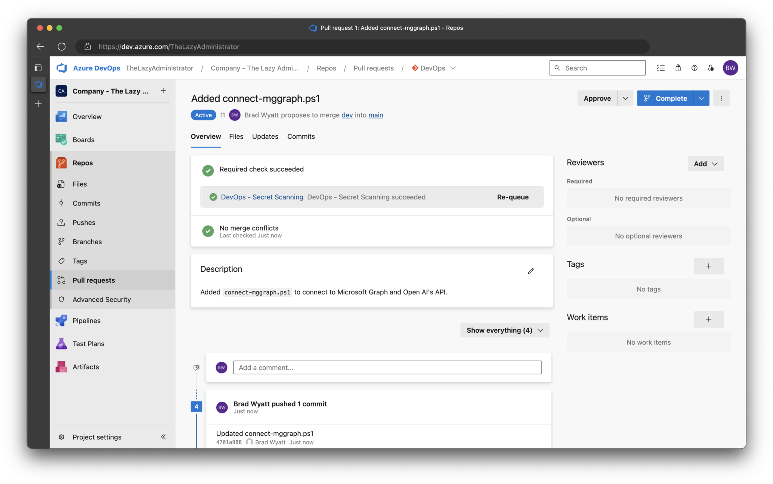Open the Marketplace shopping bag icon
Image resolution: width=773 pixels, height=484 pixels.
click(678, 68)
